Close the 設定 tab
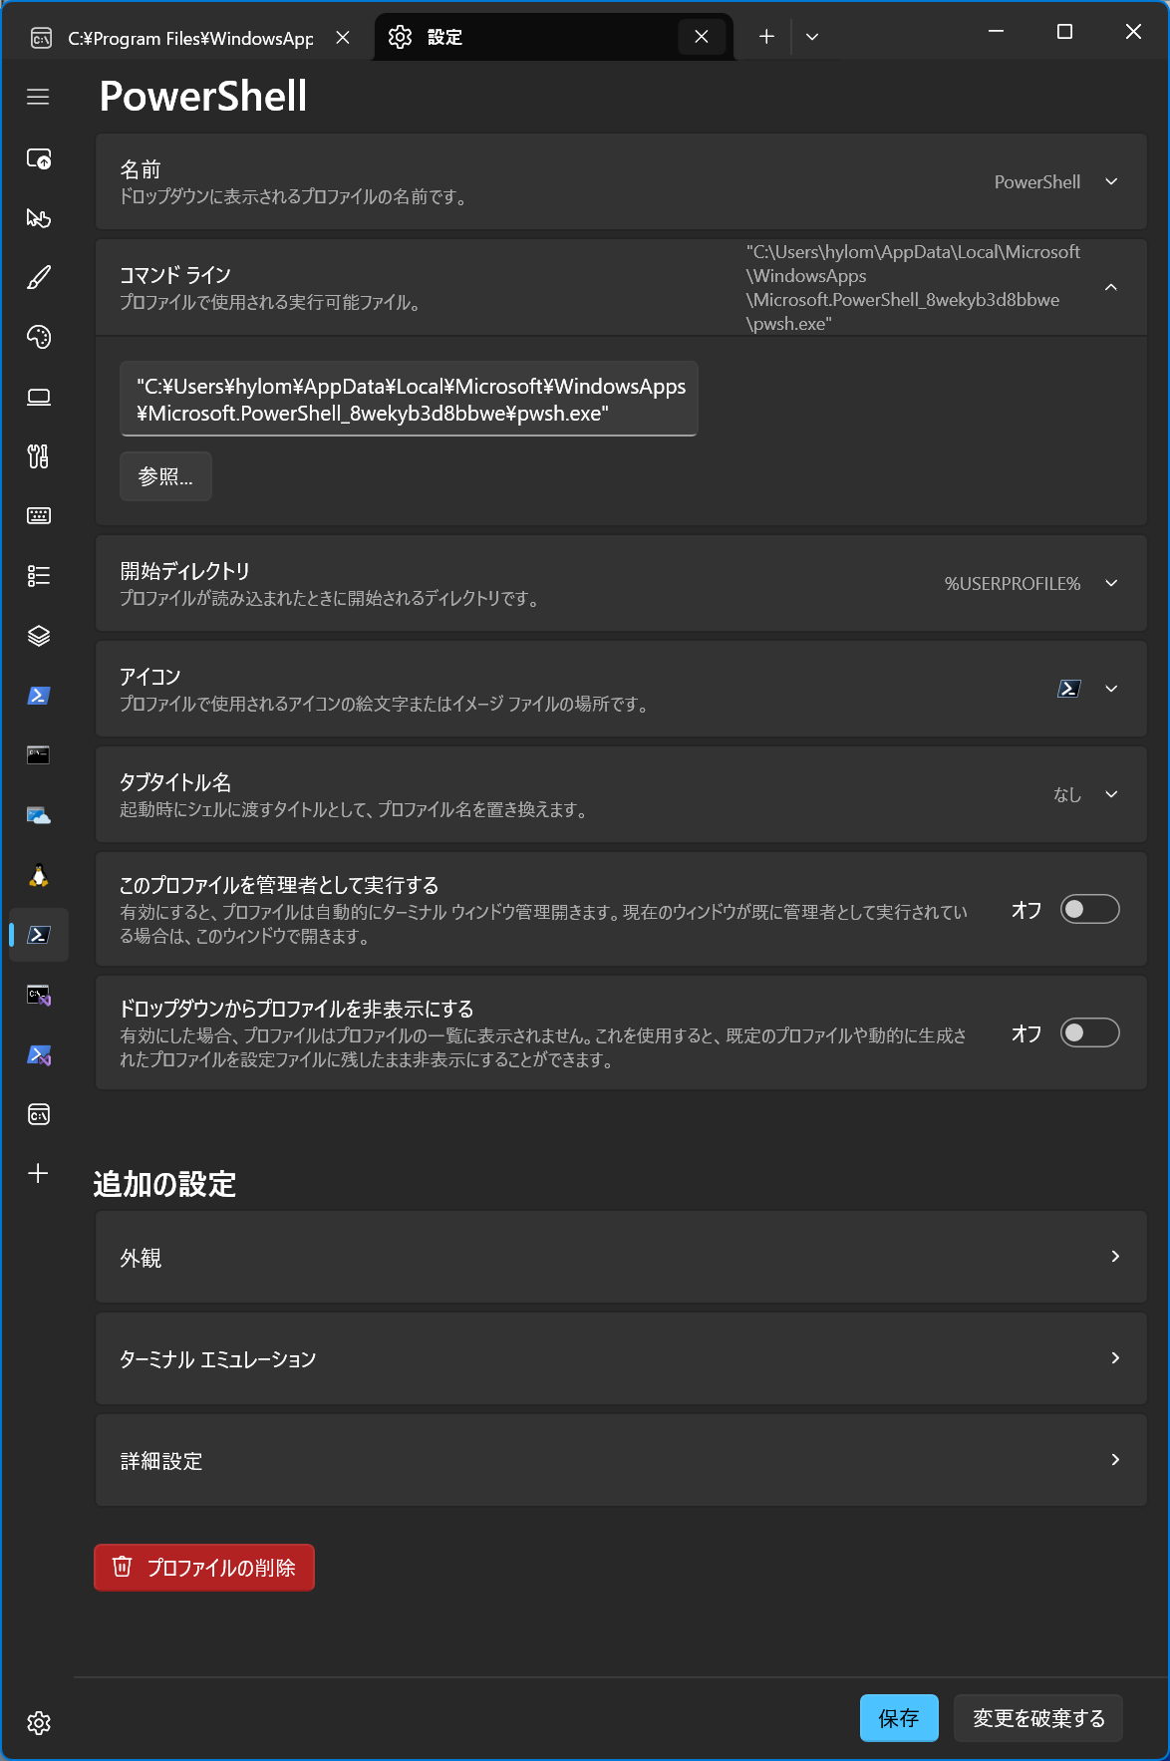The image size is (1170, 1761). (702, 37)
